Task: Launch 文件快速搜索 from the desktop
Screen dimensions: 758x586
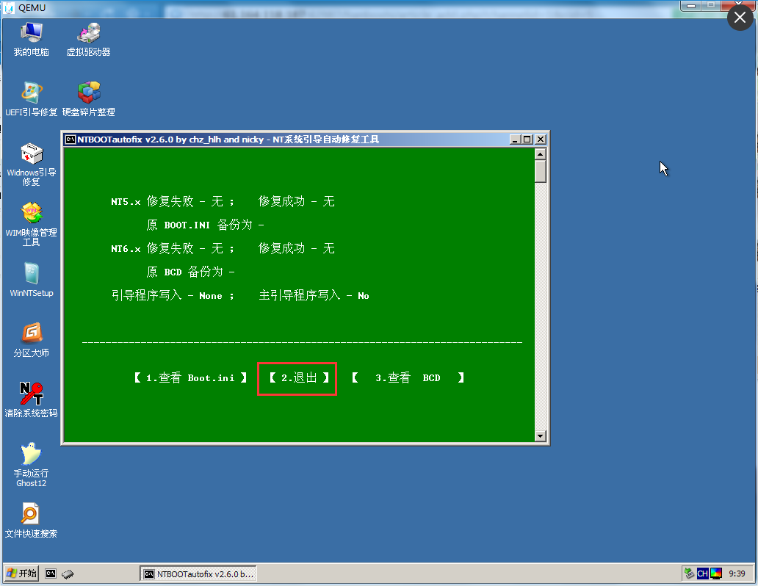Action: coord(31,516)
